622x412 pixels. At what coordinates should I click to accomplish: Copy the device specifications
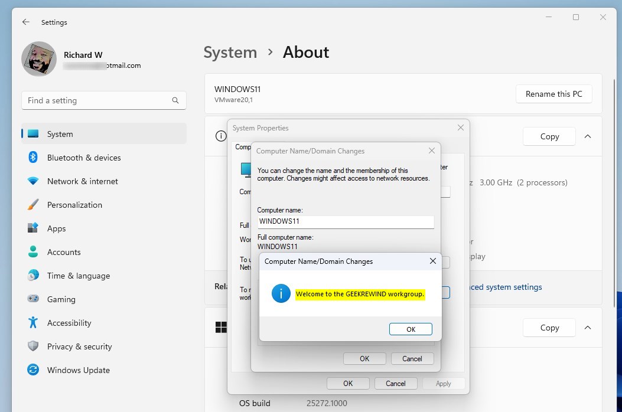point(549,136)
